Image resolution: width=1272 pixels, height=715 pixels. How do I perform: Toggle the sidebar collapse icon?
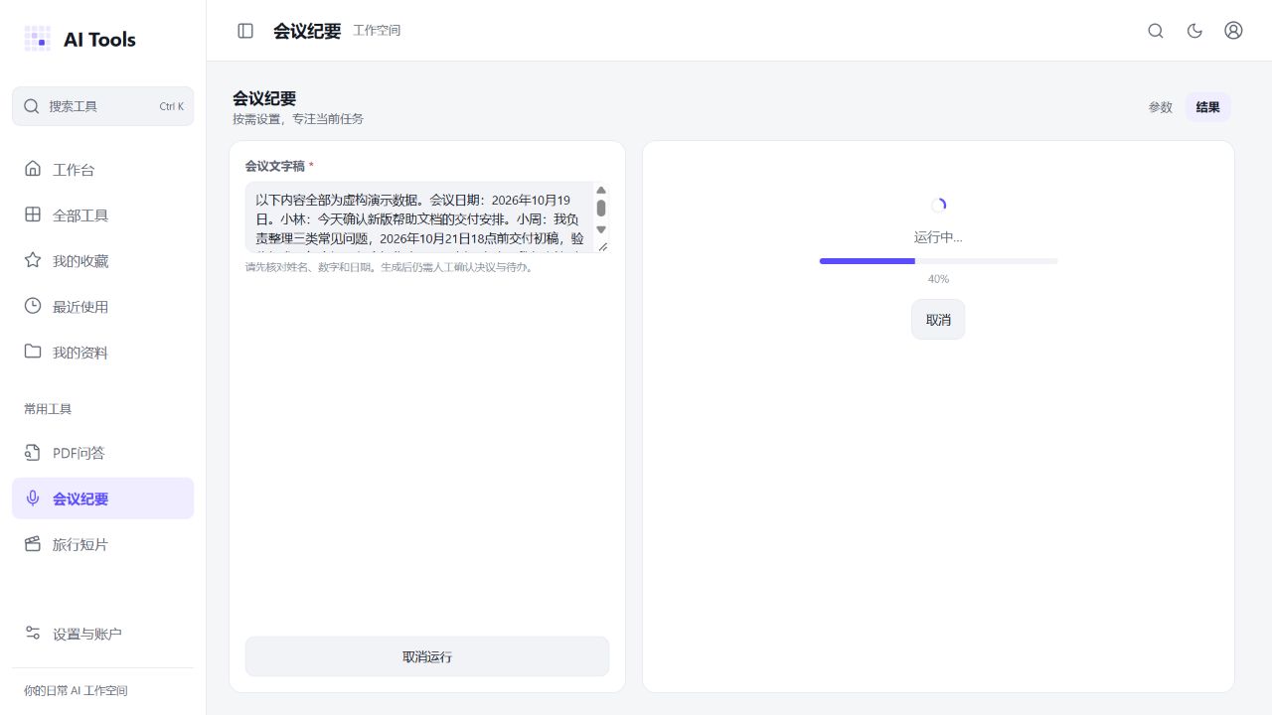click(x=245, y=31)
